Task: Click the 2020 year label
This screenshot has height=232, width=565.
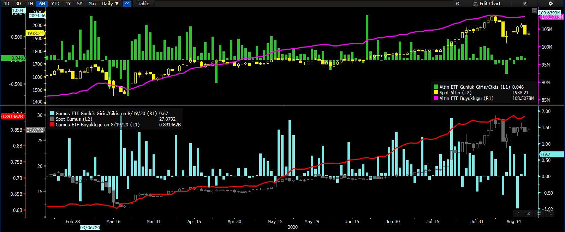Action: coord(293,227)
